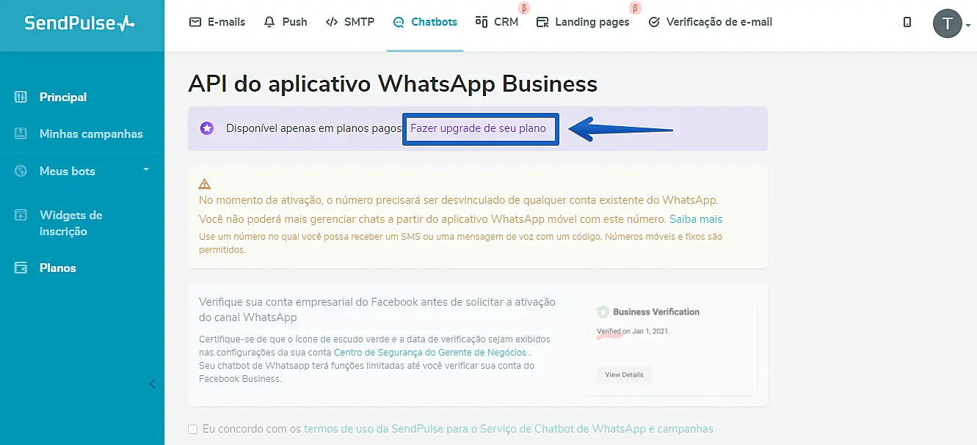Click the Meus bots globe icon
The image size is (977, 445).
tap(21, 171)
